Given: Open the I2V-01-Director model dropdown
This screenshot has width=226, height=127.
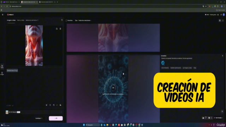Looking at the screenshot, I should pyautogui.click(x=34, y=112).
